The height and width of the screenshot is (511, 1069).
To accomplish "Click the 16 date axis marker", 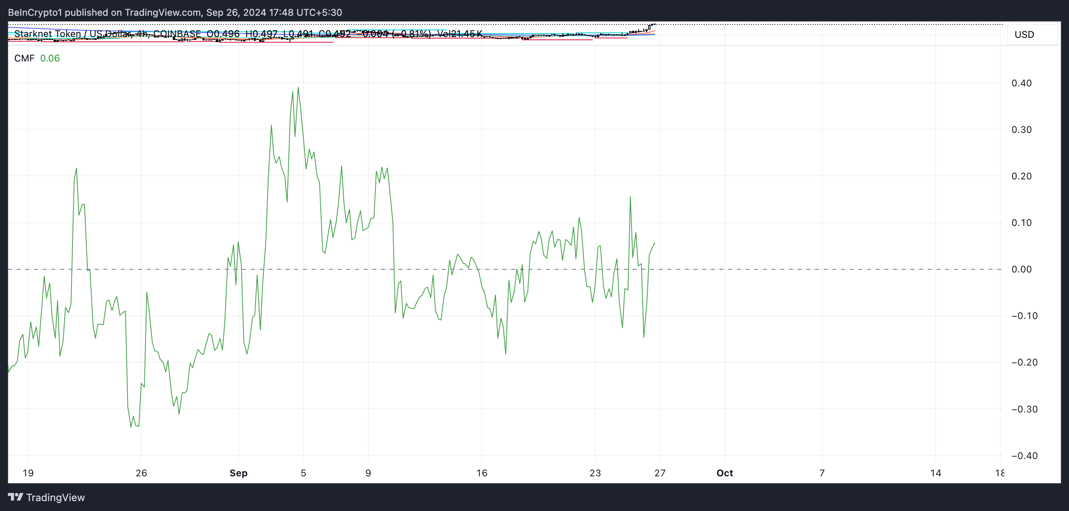I will coord(481,473).
